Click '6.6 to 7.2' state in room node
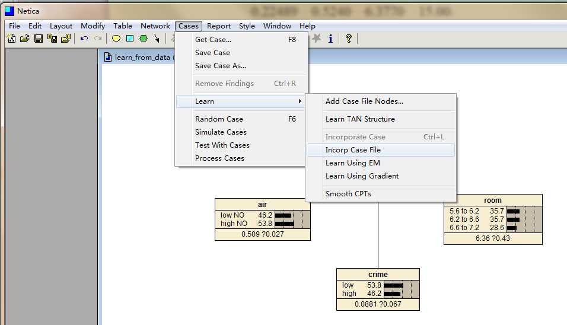 click(x=464, y=227)
